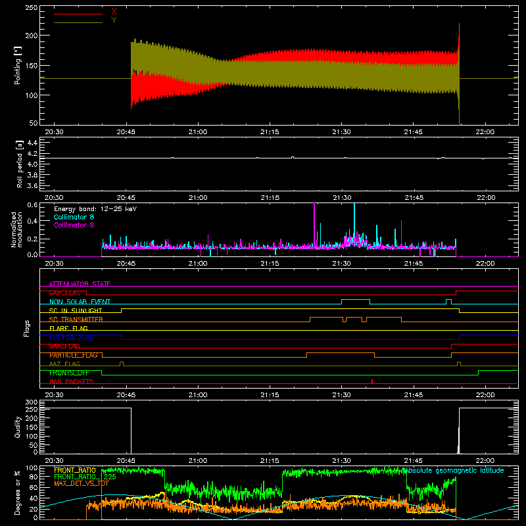Select the 'Collimator 9' legend entry

coord(74,225)
